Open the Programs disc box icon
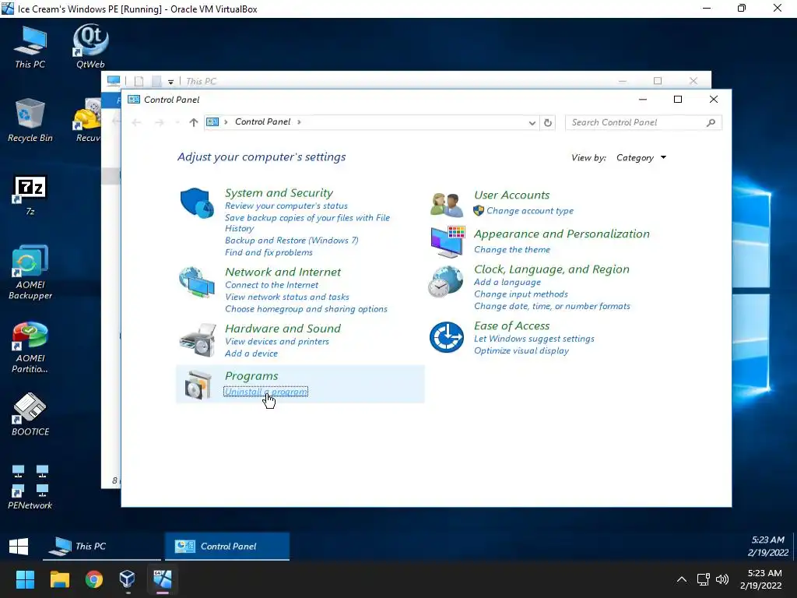 tap(198, 385)
